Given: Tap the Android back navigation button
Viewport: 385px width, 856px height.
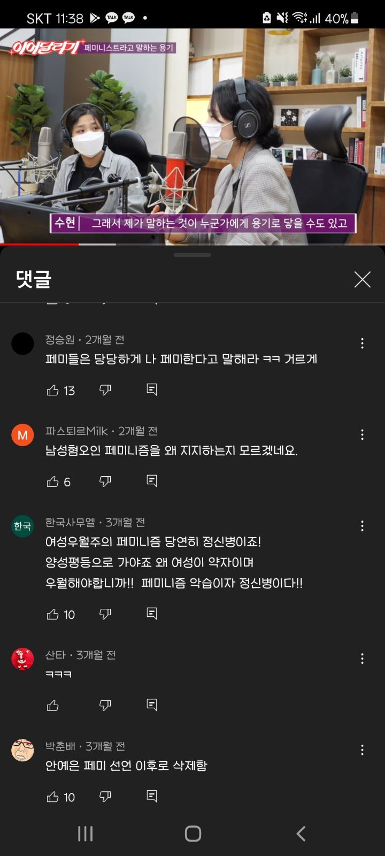Looking at the screenshot, I should (301, 833).
